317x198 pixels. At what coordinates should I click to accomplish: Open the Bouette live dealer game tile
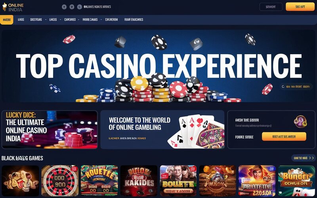(x=178, y=181)
